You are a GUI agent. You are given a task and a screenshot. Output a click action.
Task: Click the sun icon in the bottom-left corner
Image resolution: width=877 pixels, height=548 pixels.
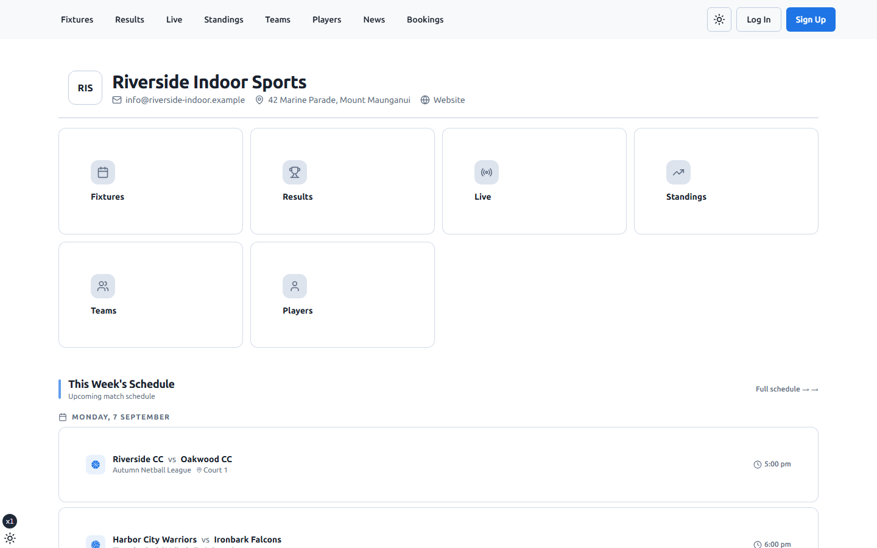(10, 538)
